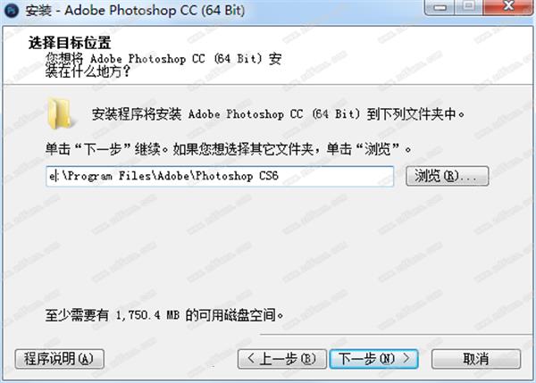Click the 您想将 Adobe Photoshop 安装在什么地方 subtitle
536x383 pixels.
click(x=163, y=65)
